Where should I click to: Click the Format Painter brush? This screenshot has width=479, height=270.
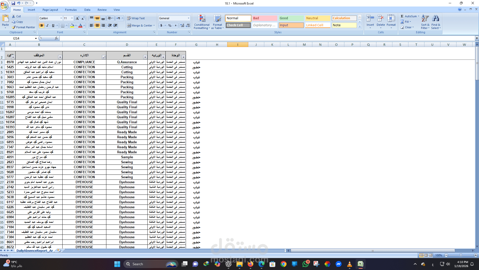pos(14,27)
